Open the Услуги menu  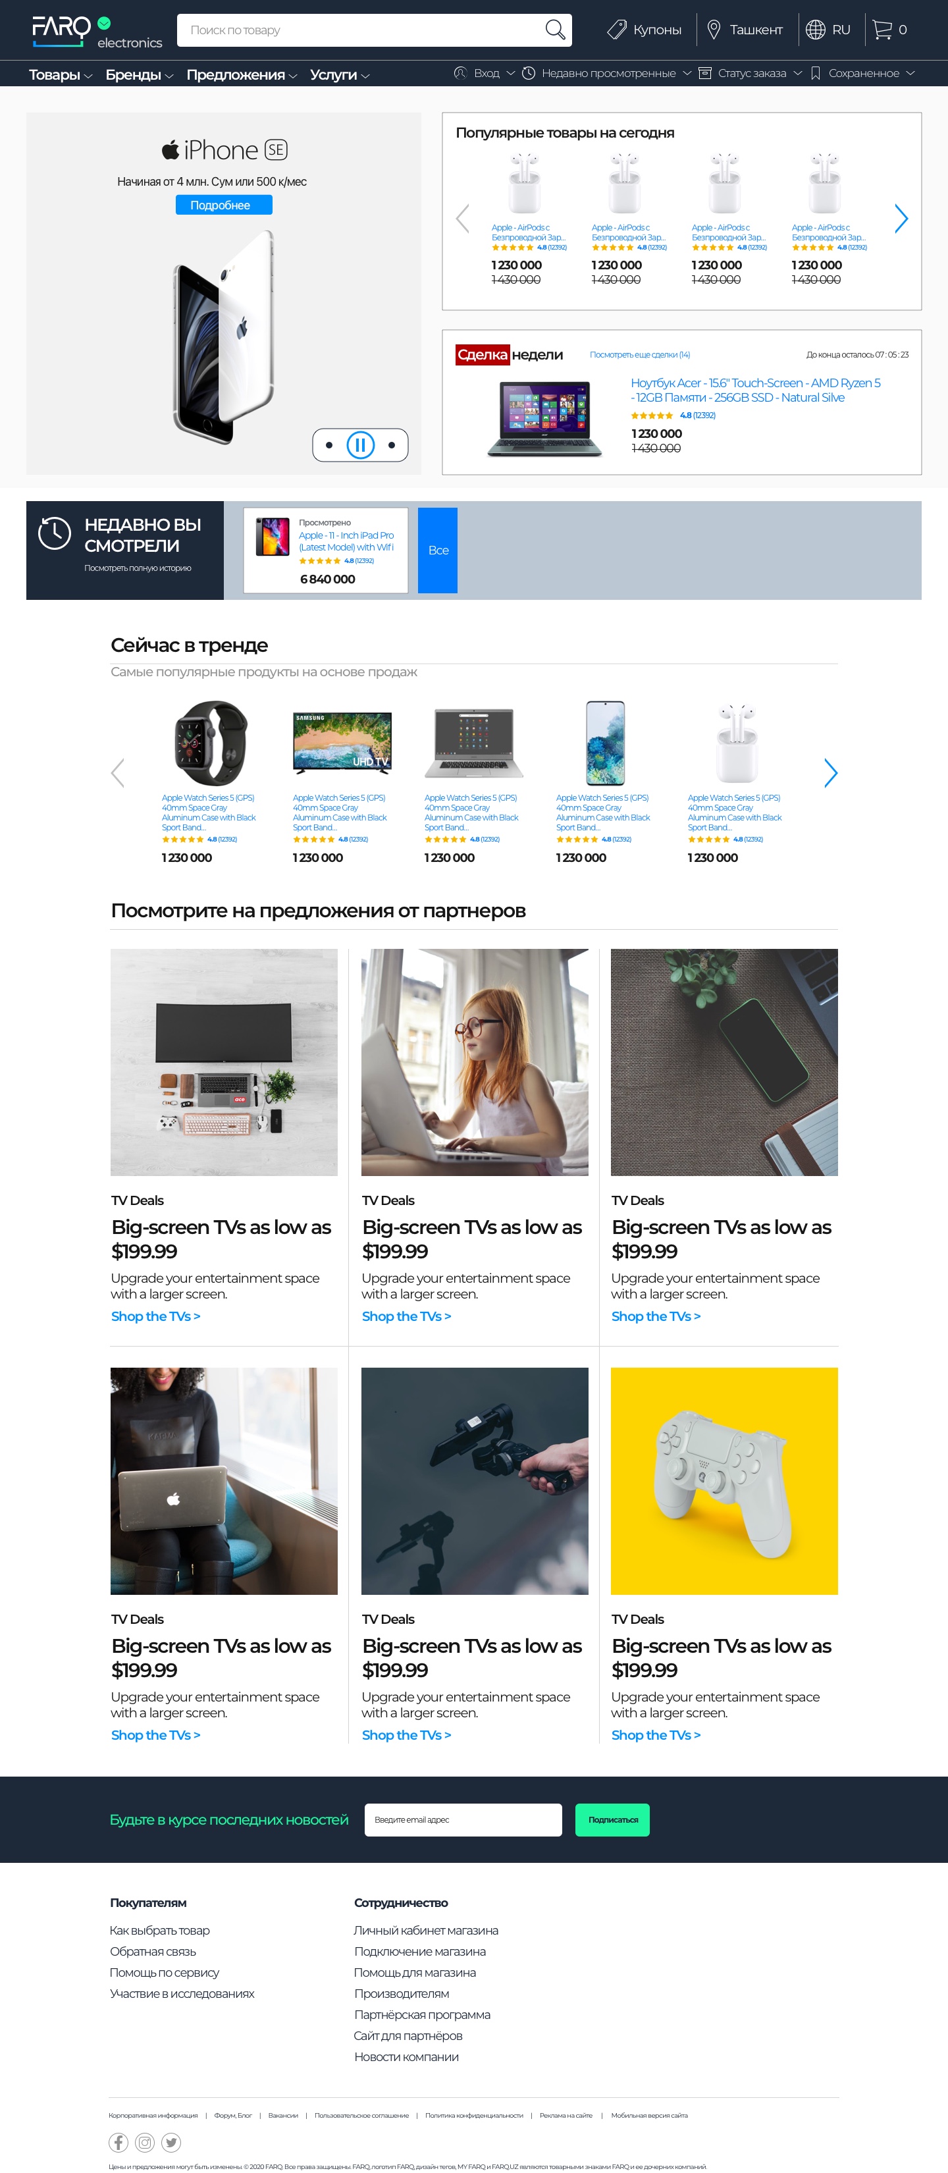(340, 74)
